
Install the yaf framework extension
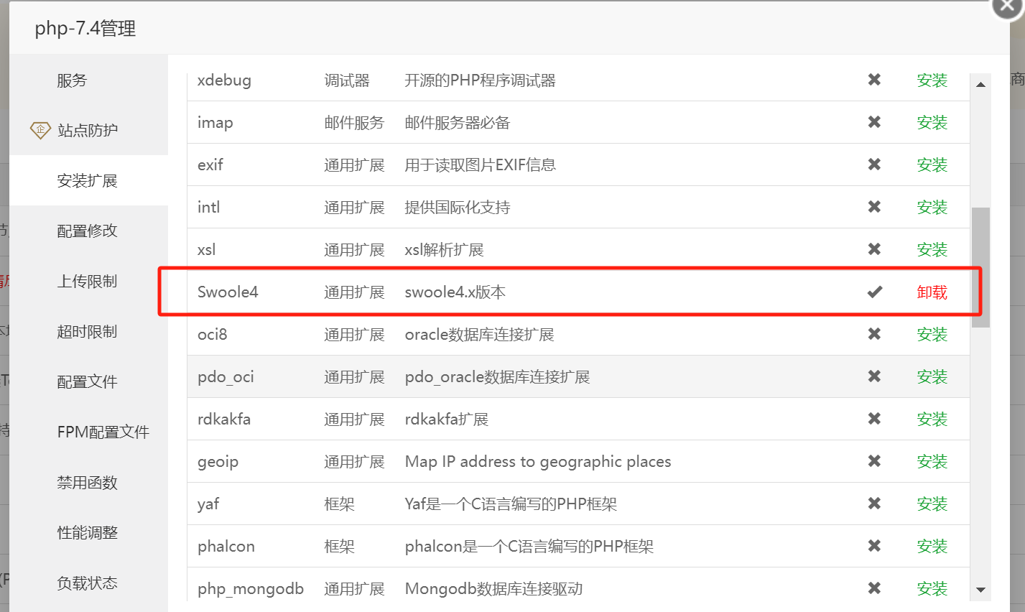coord(932,504)
